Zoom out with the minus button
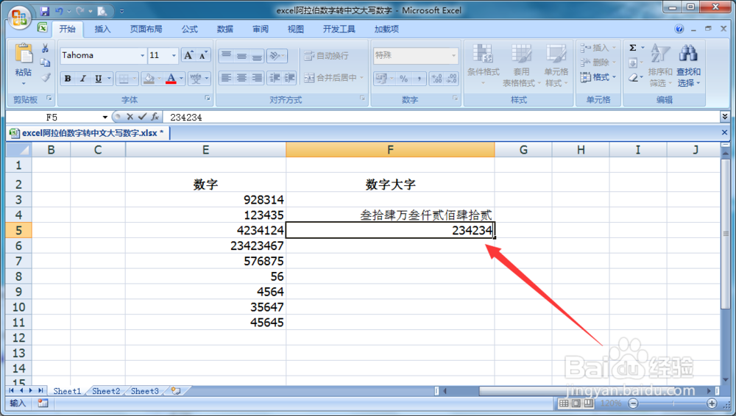 [633, 404]
